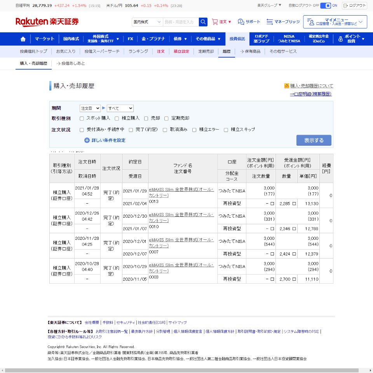Check the スポット購入 checkbox

pos(82,118)
